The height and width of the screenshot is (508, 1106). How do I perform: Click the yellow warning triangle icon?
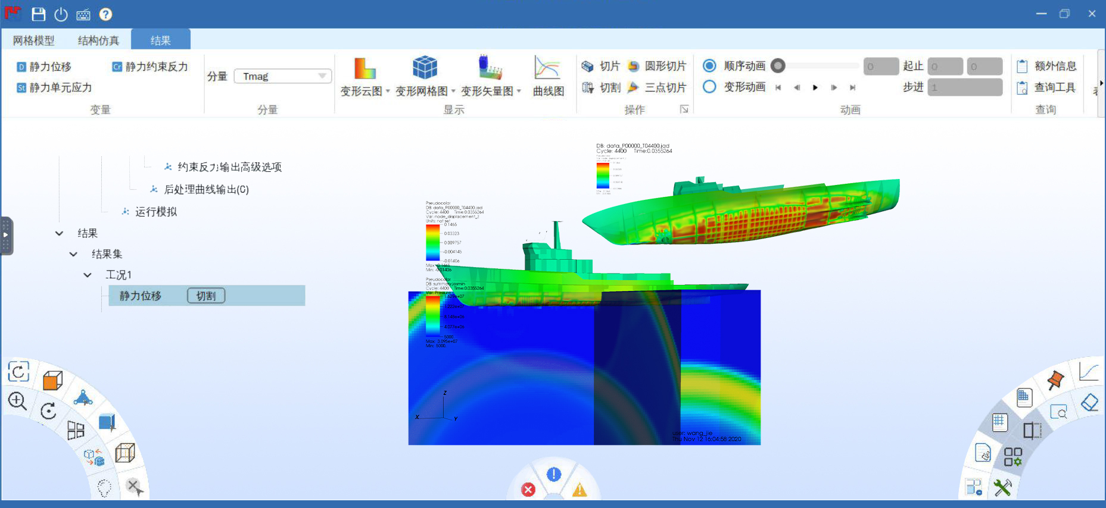pyautogui.click(x=579, y=490)
